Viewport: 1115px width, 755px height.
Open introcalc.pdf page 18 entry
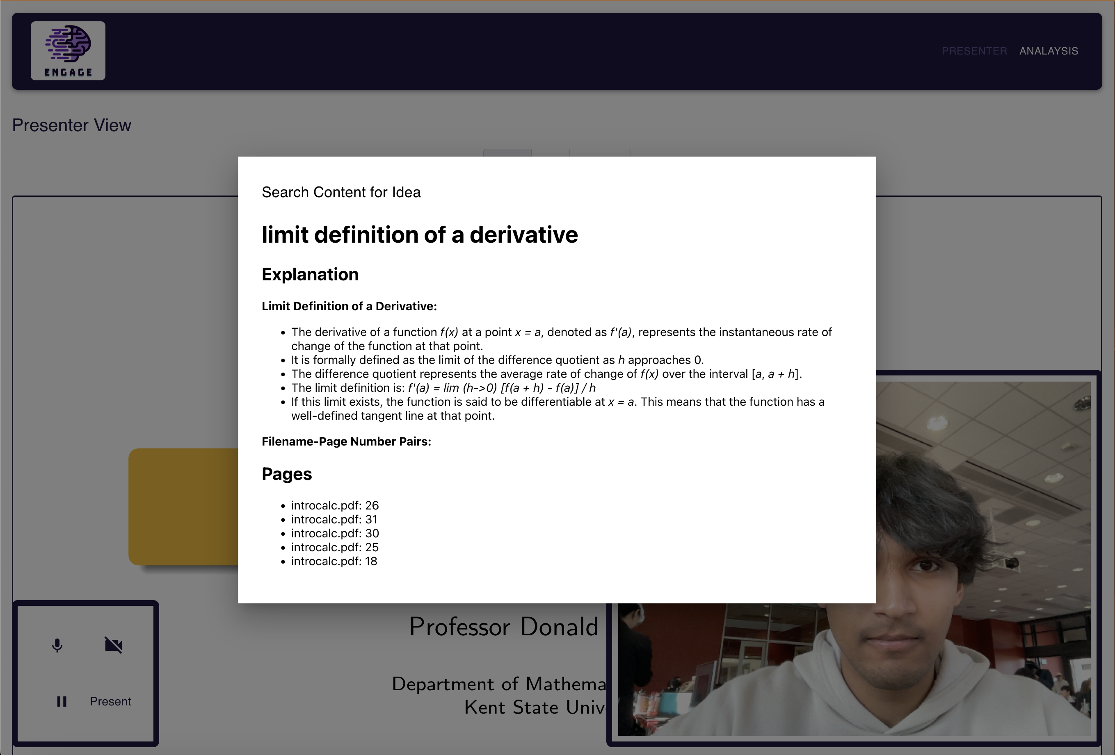[x=334, y=561]
